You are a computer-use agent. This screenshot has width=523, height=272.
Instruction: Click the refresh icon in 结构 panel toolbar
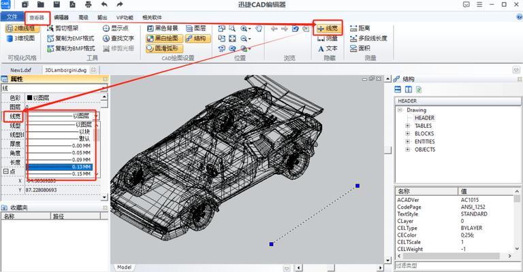pos(419,90)
